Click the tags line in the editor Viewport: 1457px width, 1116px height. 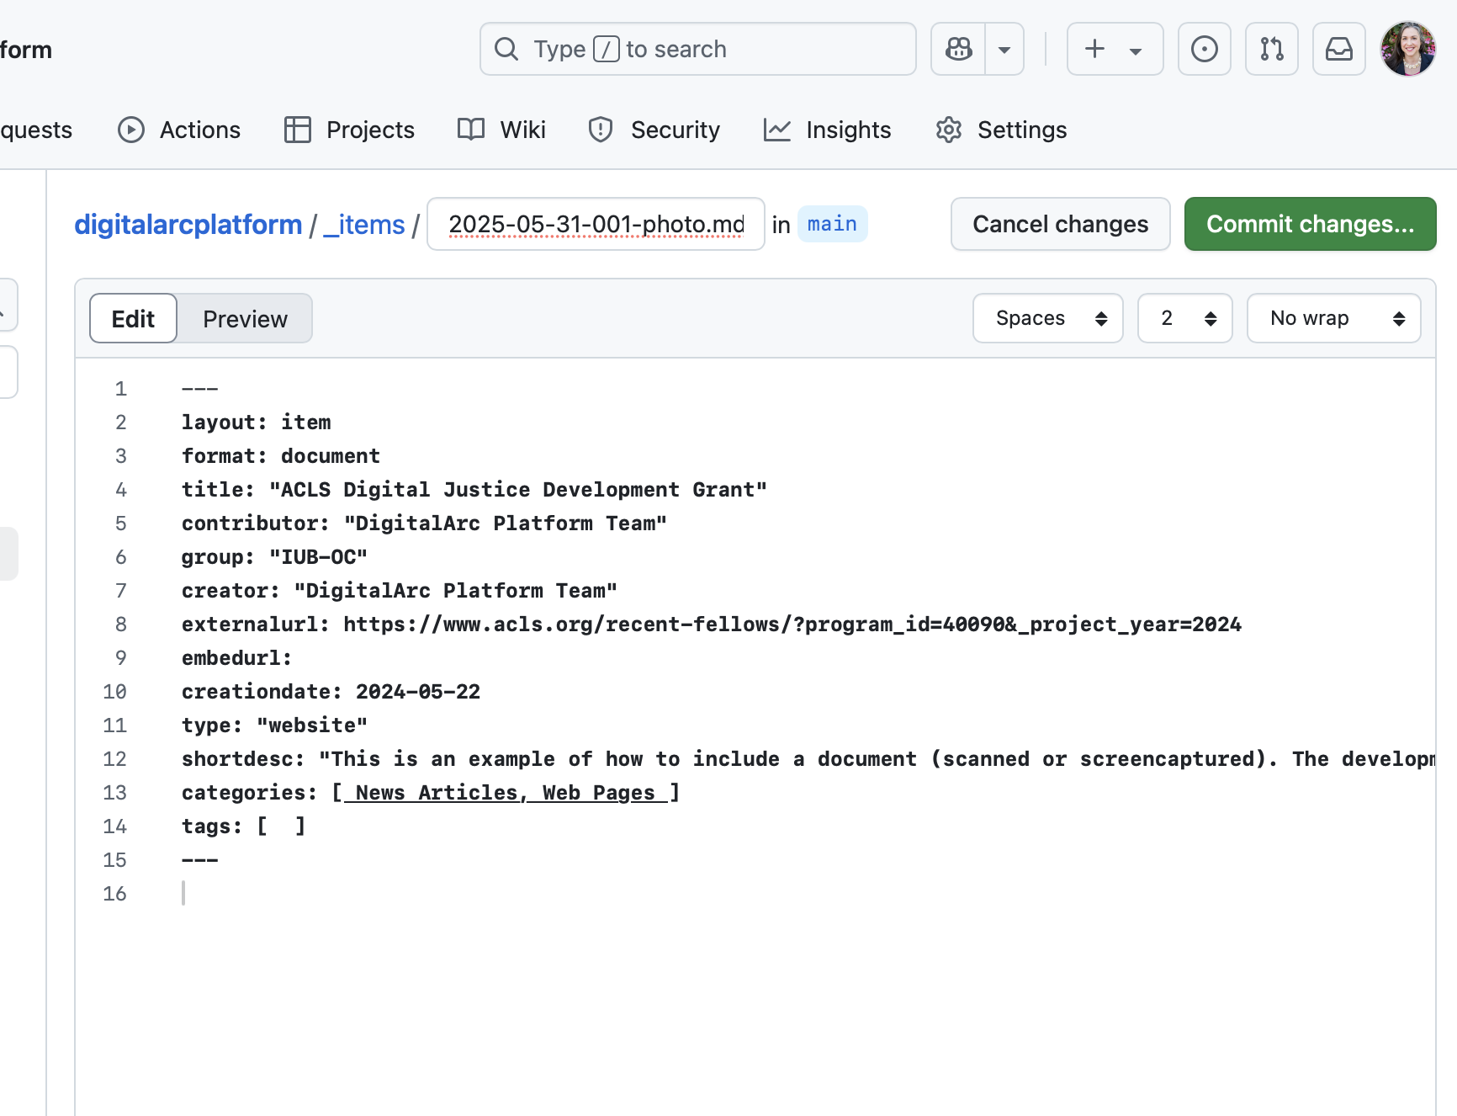pyautogui.click(x=244, y=826)
